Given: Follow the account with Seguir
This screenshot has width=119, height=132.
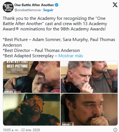Looking at the screenshot, I should (x=48, y=10).
